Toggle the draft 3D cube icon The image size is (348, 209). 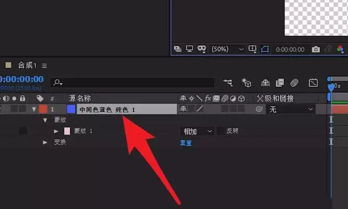tap(246, 83)
